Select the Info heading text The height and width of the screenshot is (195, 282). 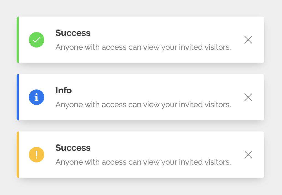point(64,90)
